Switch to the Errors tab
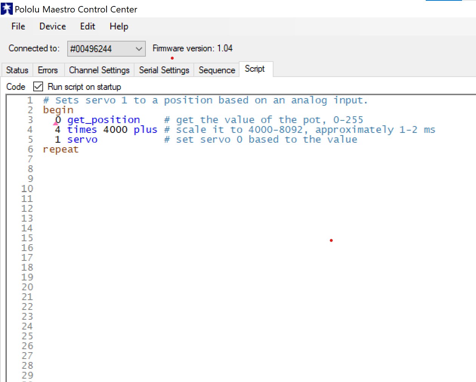 (x=48, y=70)
